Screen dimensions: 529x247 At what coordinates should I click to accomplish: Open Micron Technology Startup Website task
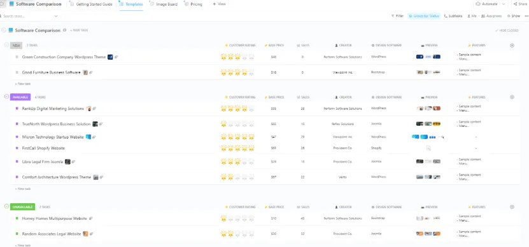pos(53,137)
